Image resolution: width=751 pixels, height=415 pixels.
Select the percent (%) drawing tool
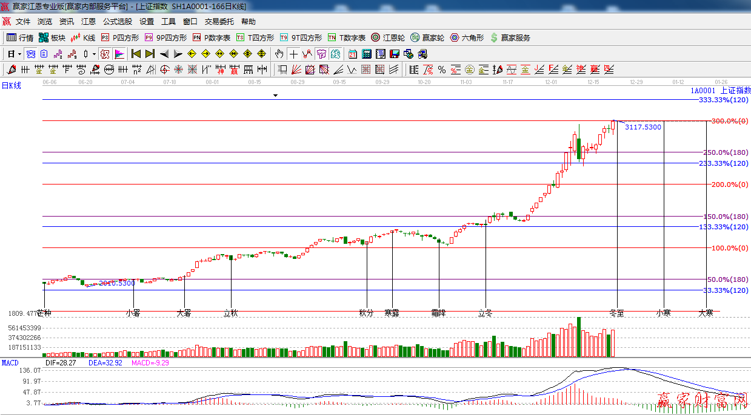[442, 70]
